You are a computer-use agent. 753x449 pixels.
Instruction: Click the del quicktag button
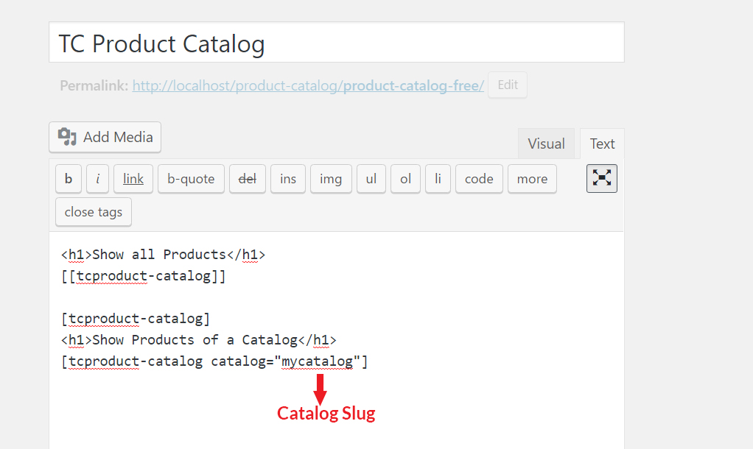tap(248, 179)
